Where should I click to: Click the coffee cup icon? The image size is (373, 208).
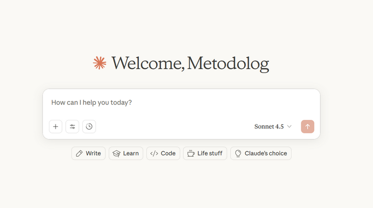pos(191,154)
